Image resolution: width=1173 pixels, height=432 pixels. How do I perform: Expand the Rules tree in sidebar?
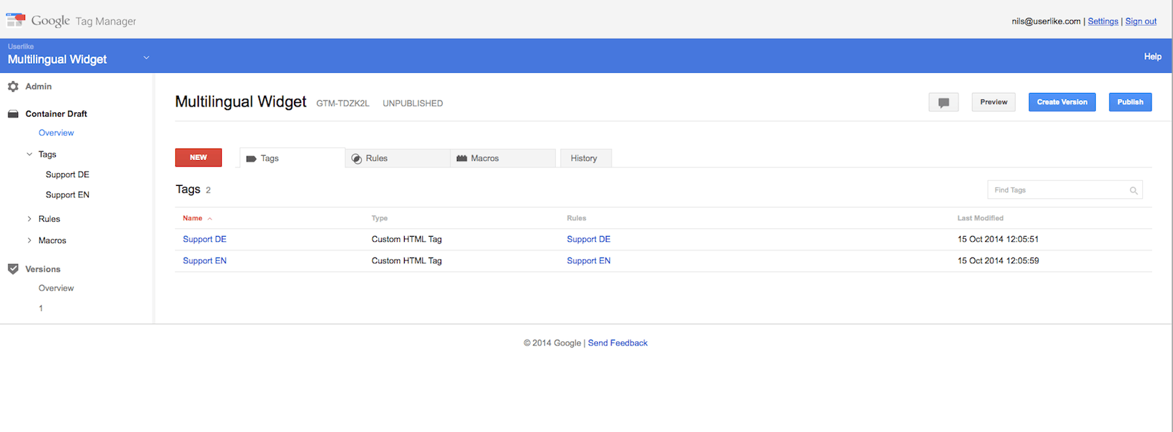pyautogui.click(x=29, y=219)
